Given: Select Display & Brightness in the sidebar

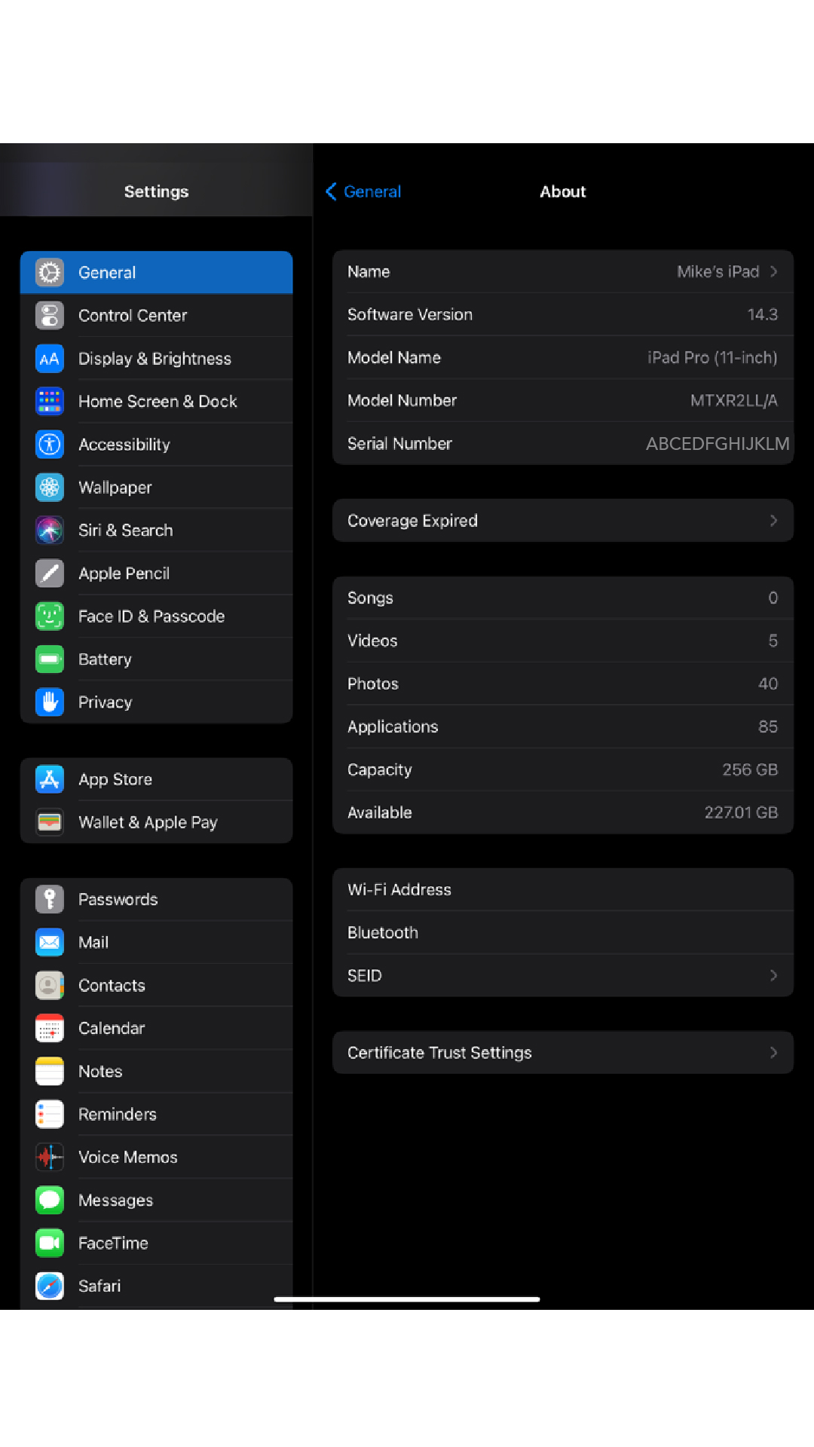Looking at the screenshot, I should tap(157, 359).
